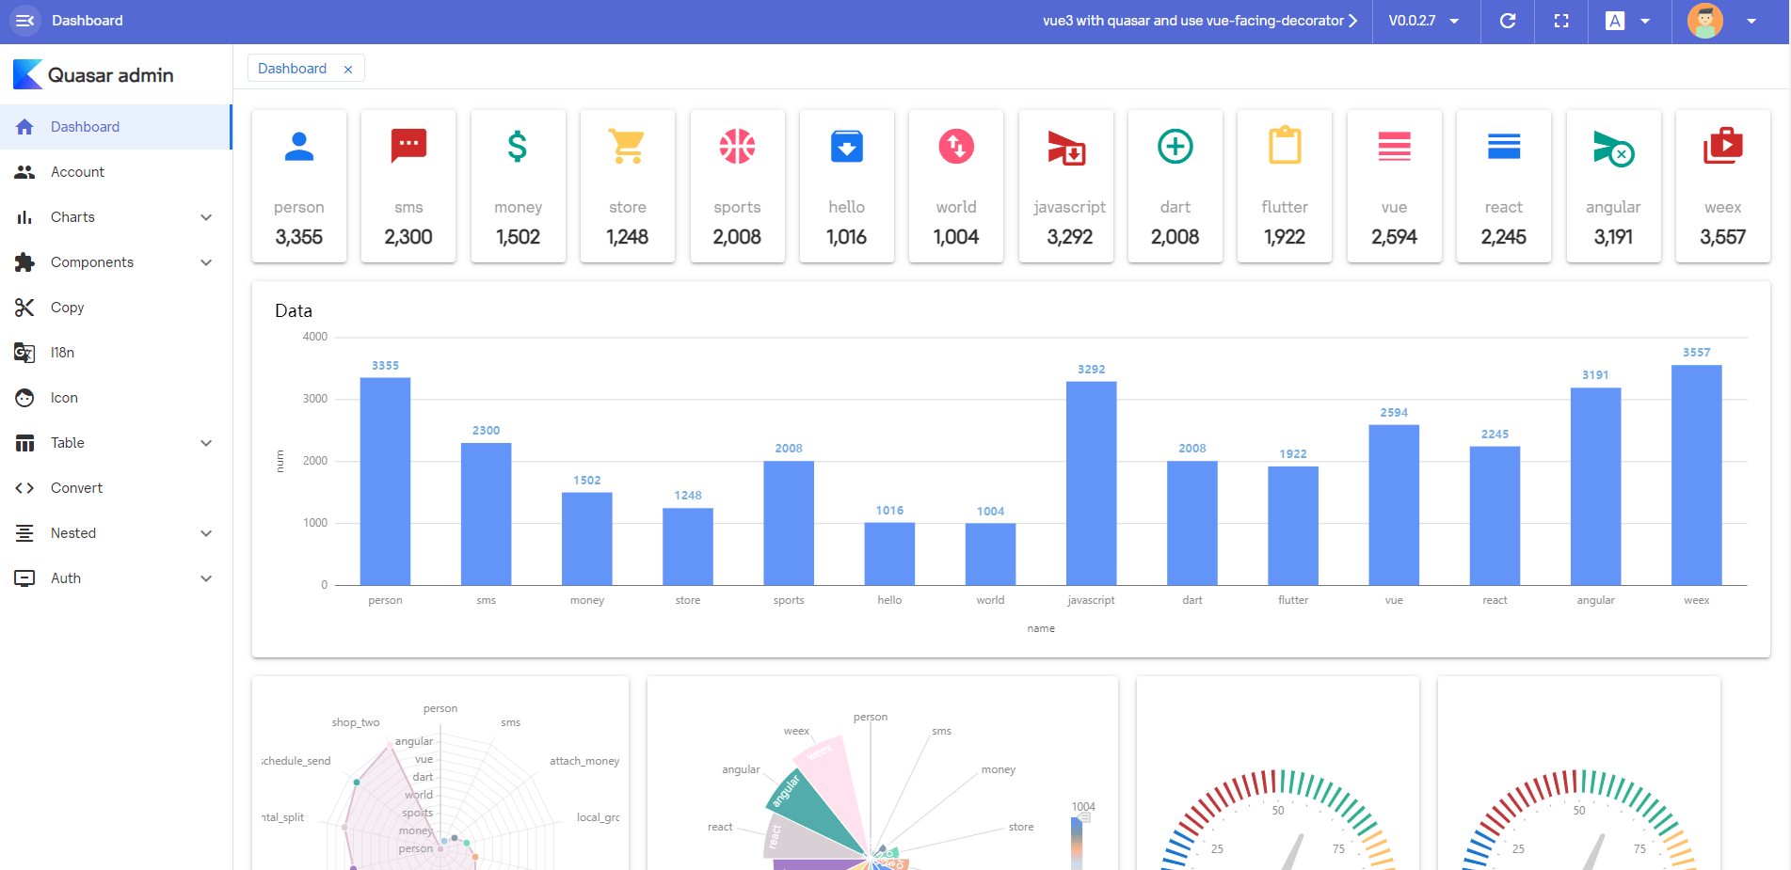Screen dimensions: 1791x870
Task: Click the dart plus-circle icon card
Action: 1175,186
